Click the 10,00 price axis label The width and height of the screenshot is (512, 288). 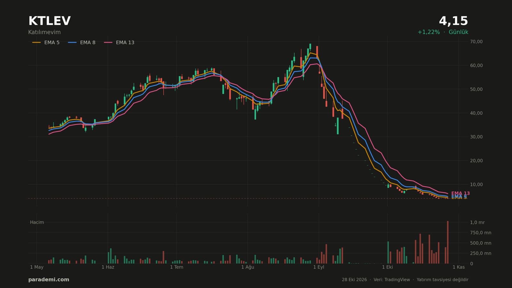[476, 184]
